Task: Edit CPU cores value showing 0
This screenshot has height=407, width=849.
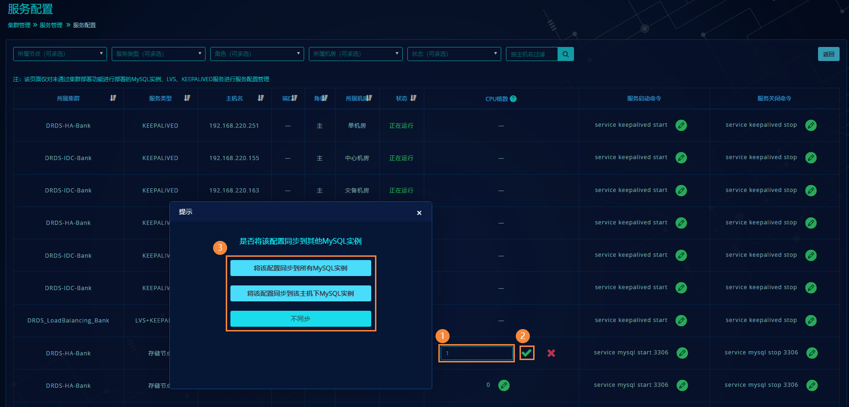Action: click(504, 385)
